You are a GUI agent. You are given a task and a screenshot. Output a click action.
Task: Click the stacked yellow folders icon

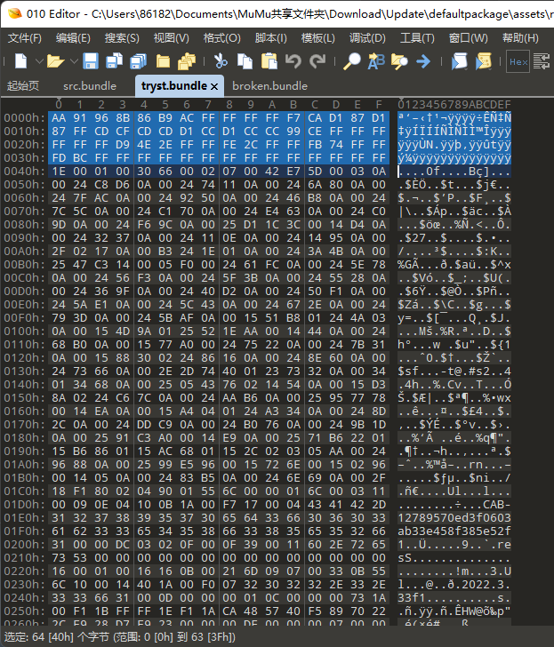click(187, 61)
